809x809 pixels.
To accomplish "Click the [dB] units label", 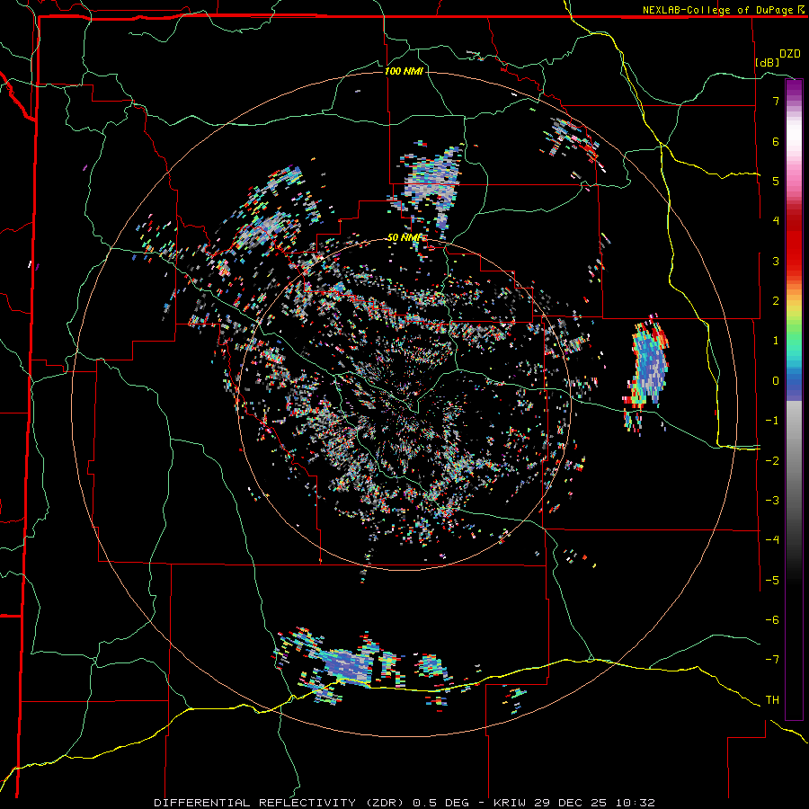I will [x=768, y=62].
